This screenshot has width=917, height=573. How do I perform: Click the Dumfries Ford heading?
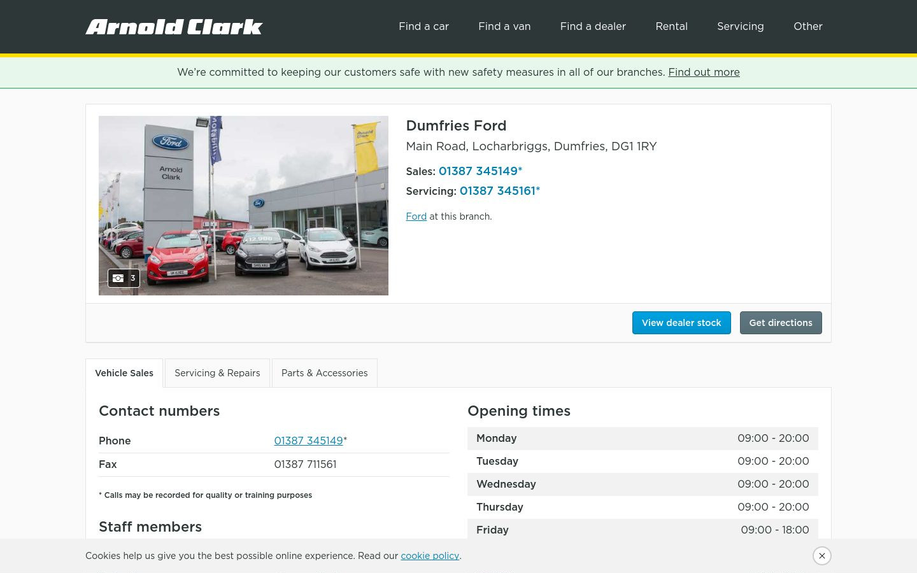coord(456,125)
